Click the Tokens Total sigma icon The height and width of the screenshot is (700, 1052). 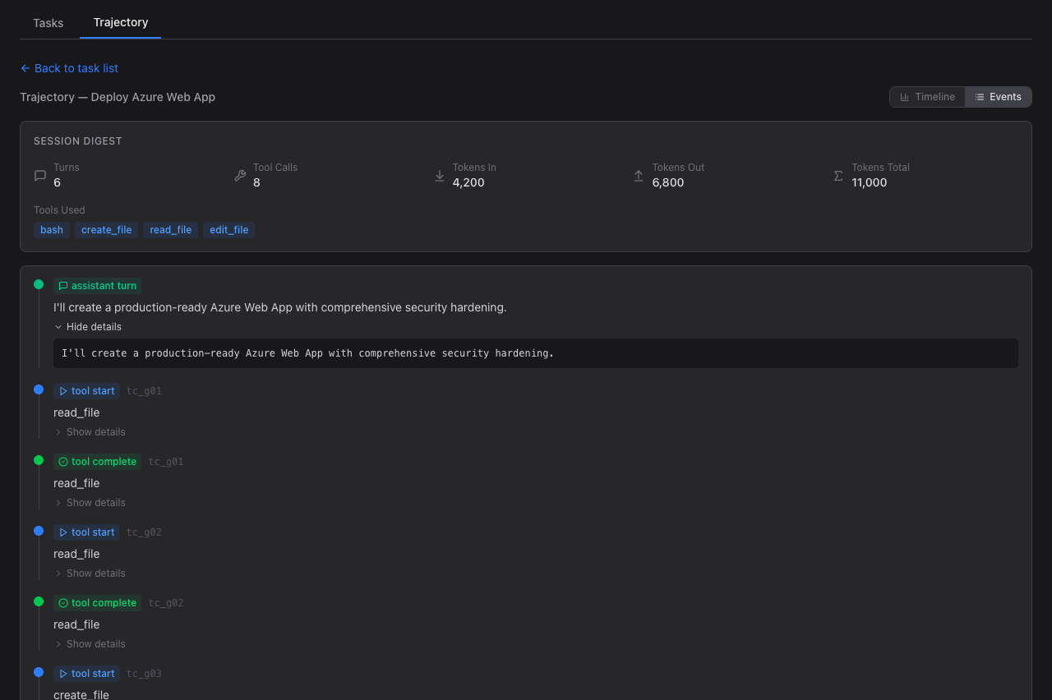(838, 175)
